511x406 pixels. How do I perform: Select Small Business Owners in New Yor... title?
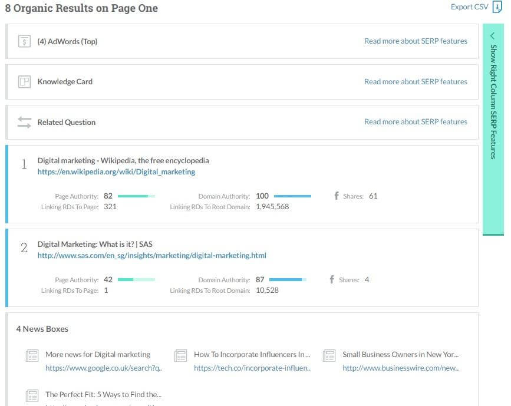click(x=401, y=354)
